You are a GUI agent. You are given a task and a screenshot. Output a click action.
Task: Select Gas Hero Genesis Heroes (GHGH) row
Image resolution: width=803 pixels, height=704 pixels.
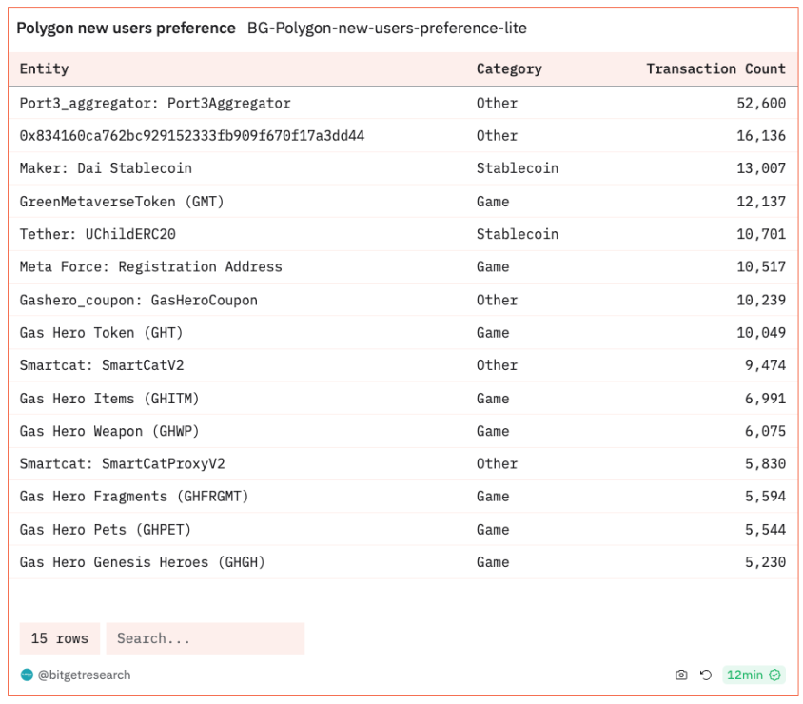(142, 562)
